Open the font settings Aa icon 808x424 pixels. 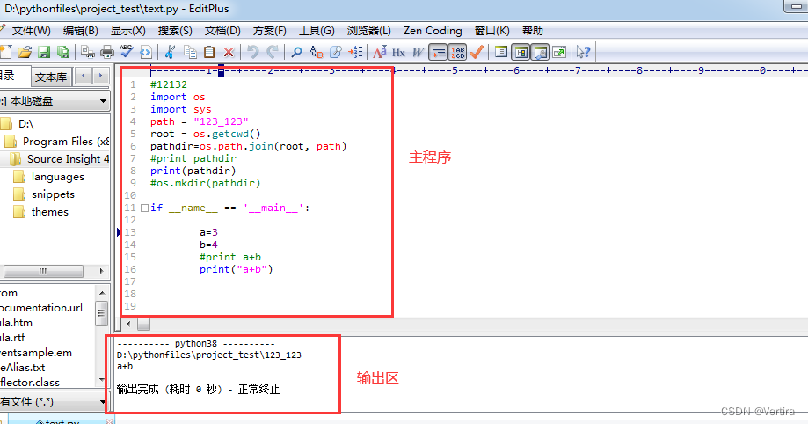click(x=379, y=52)
